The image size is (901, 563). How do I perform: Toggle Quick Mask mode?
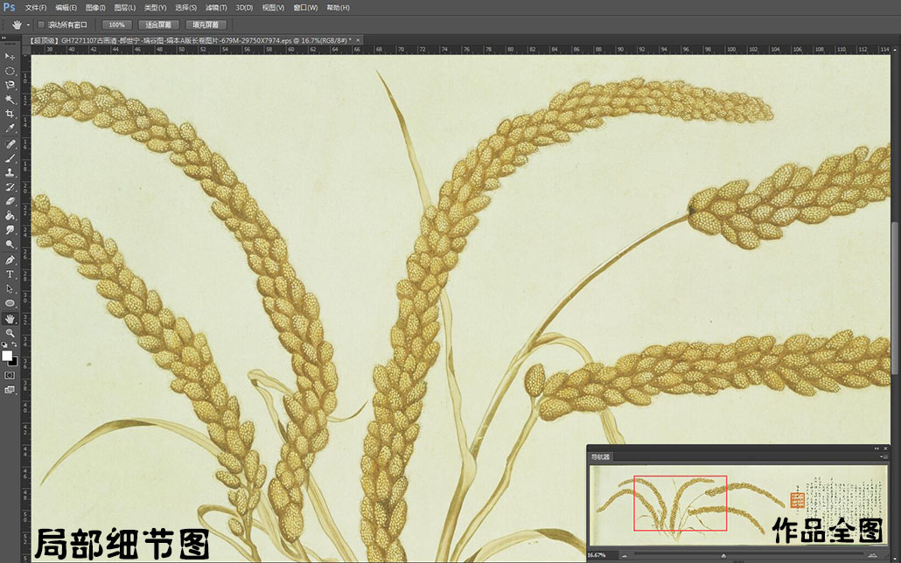10,375
